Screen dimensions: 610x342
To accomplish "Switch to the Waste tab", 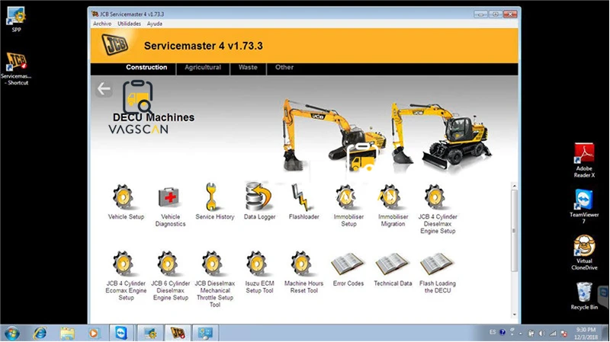I will click(x=248, y=67).
